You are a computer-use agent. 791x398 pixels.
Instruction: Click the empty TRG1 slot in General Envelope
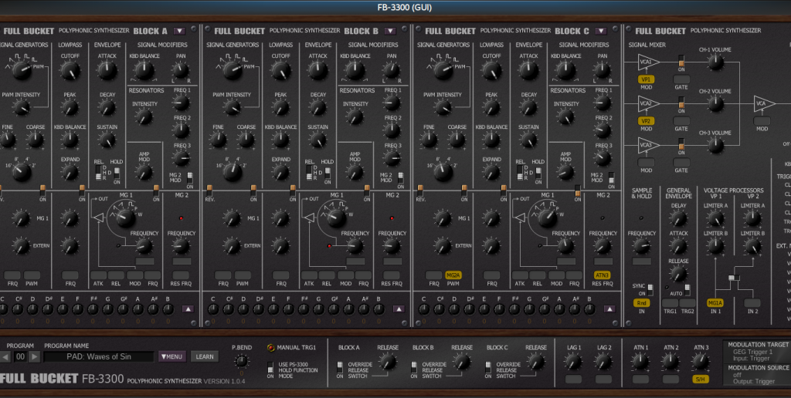pos(670,303)
